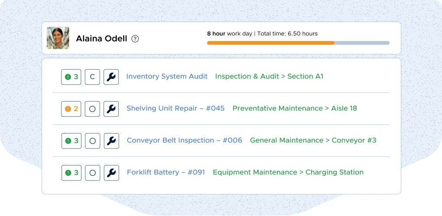This screenshot has width=442, height=216.
Task: Open Conveyor Belt Inspection – #006 work order
Action: [184, 140]
